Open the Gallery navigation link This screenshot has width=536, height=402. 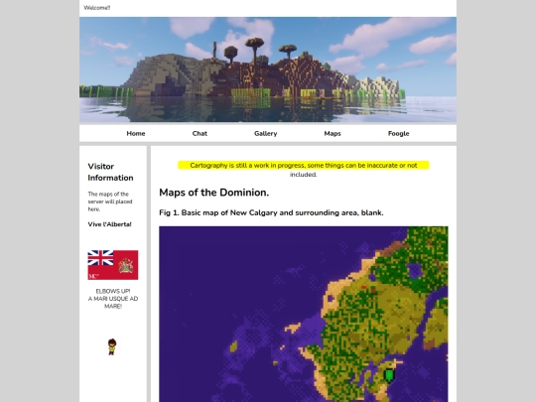tap(266, 133)
